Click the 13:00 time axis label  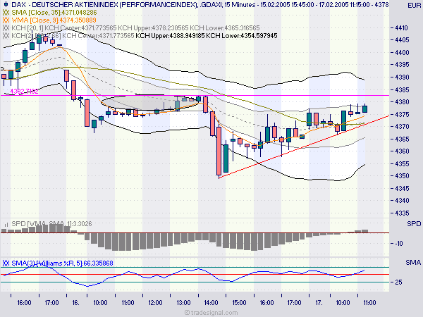click(x=183, y=303)
